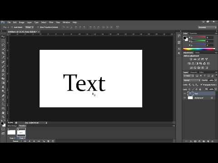Select the Clone Stamp tool
Screen dimensions: 218x163
point(3,70)
